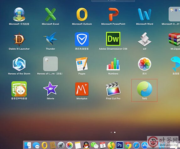Launch 腾讯电脑管家 blue shield app

(x=82, y=39)
